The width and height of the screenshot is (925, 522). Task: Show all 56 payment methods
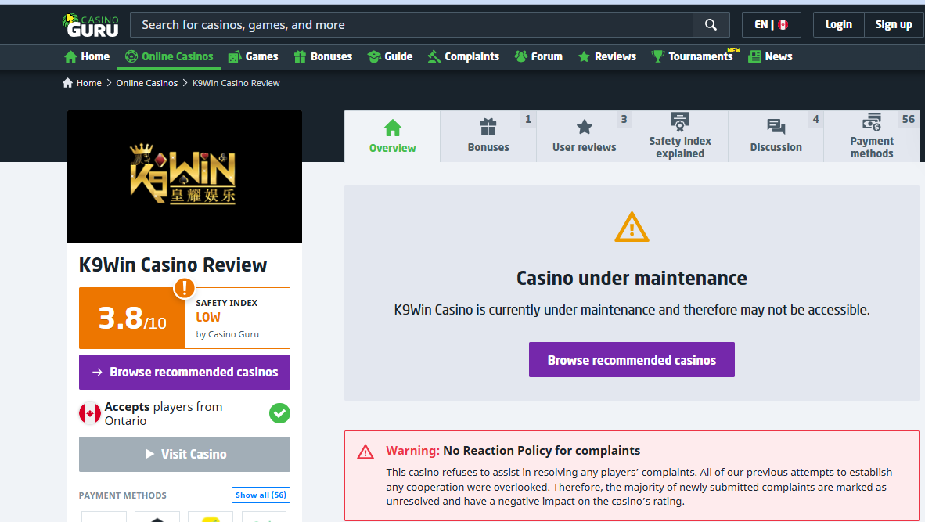coord(261,495)
